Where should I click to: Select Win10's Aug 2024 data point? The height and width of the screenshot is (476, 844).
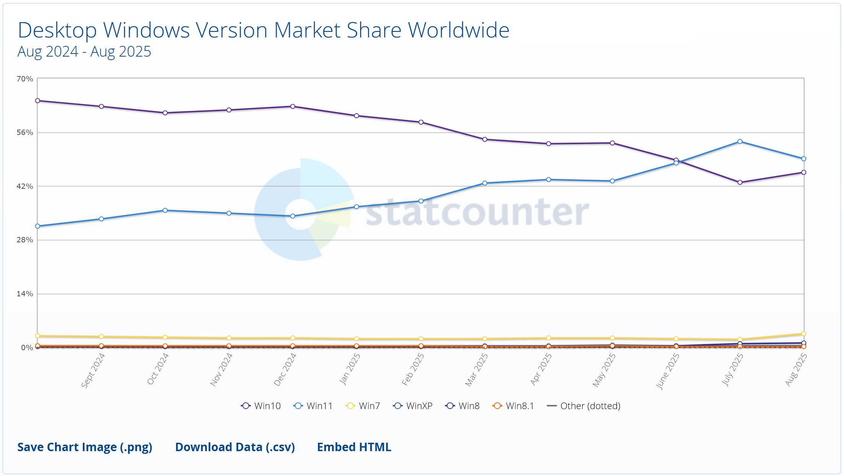37,100
